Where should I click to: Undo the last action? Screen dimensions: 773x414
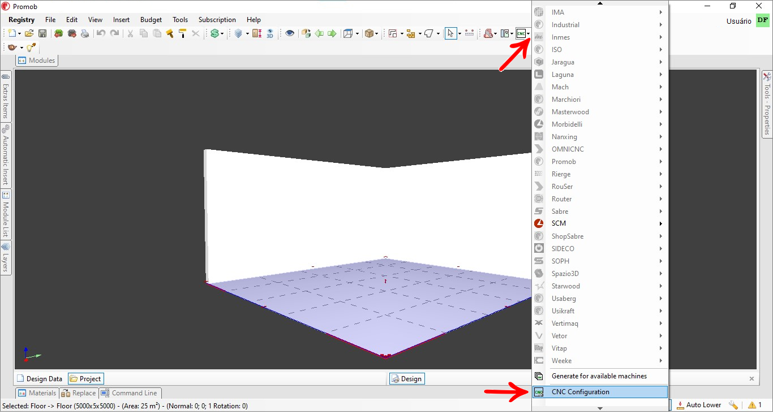click(x=101, y=34)
